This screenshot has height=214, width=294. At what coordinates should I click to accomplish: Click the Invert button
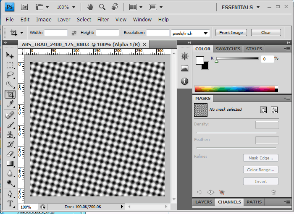(261, 181)
